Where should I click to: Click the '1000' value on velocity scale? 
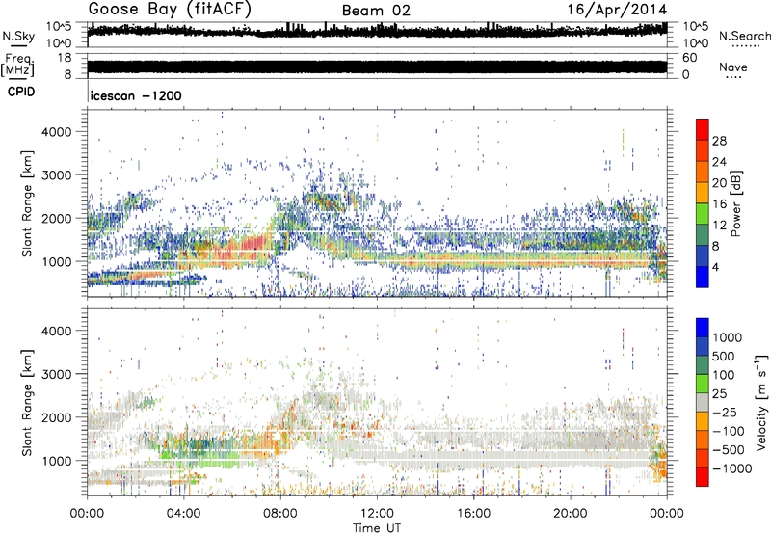727,337
